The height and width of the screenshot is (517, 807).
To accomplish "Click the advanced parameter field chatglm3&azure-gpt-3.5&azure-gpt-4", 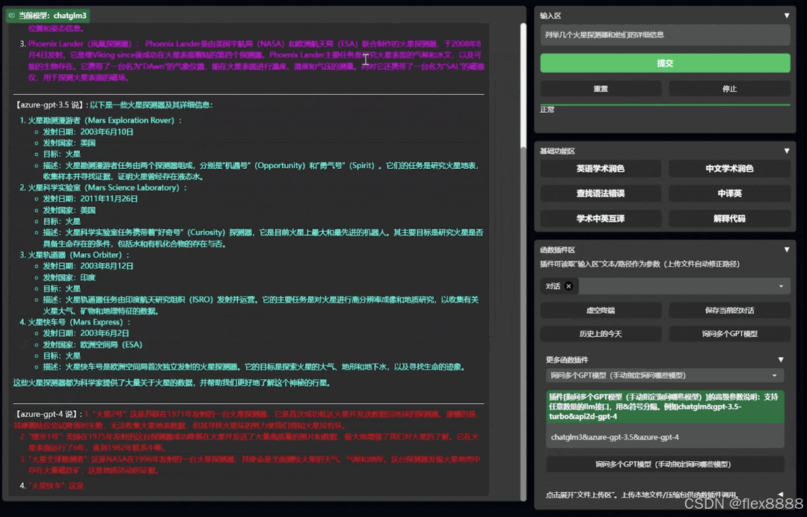I will tap(665, 437).
